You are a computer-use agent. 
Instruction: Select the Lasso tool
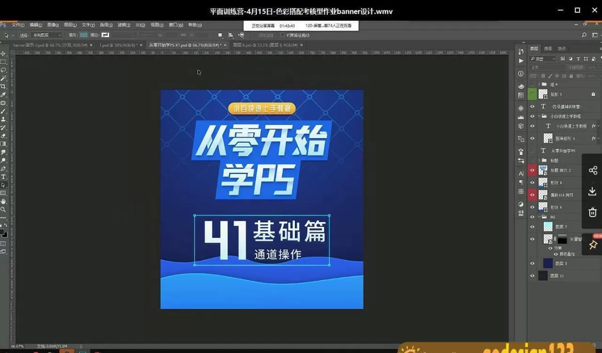click(x=3, y=70)
